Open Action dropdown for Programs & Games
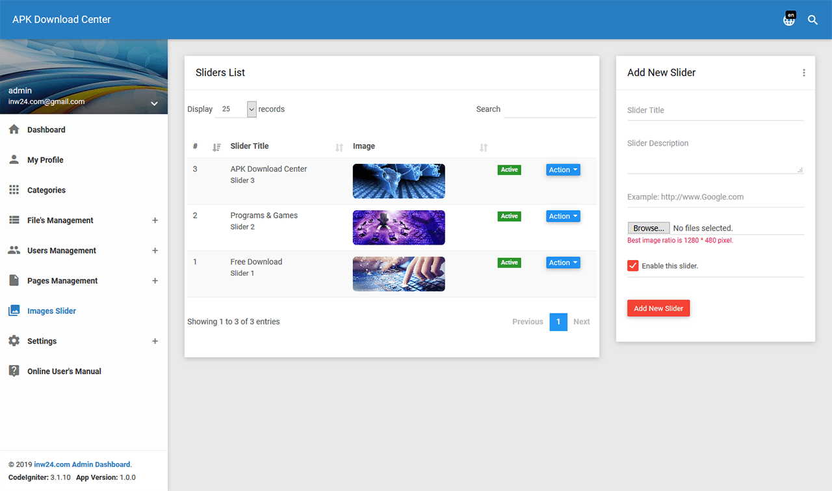This screenshot has width=832, height=491. [563, 216]
